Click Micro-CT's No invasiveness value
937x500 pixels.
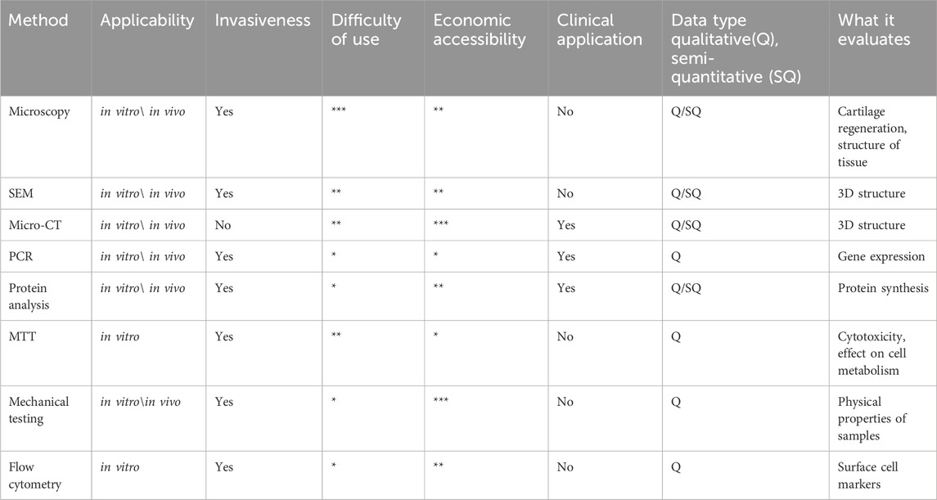223,225
